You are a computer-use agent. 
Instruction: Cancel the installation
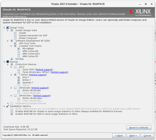(147, 136)
